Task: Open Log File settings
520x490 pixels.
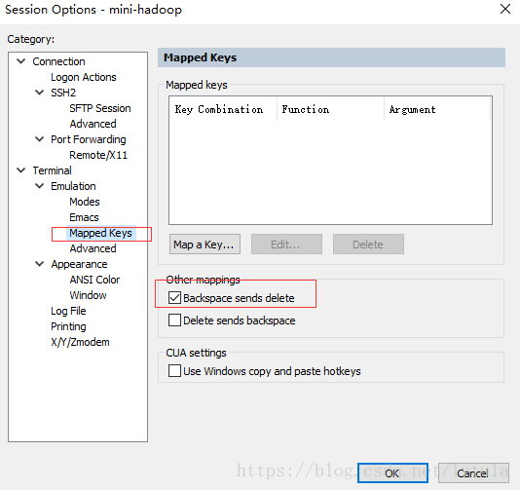Action: (68, 311)
